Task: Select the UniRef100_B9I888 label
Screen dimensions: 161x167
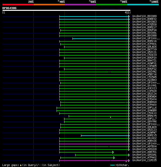Action: (x=144, y=36)
